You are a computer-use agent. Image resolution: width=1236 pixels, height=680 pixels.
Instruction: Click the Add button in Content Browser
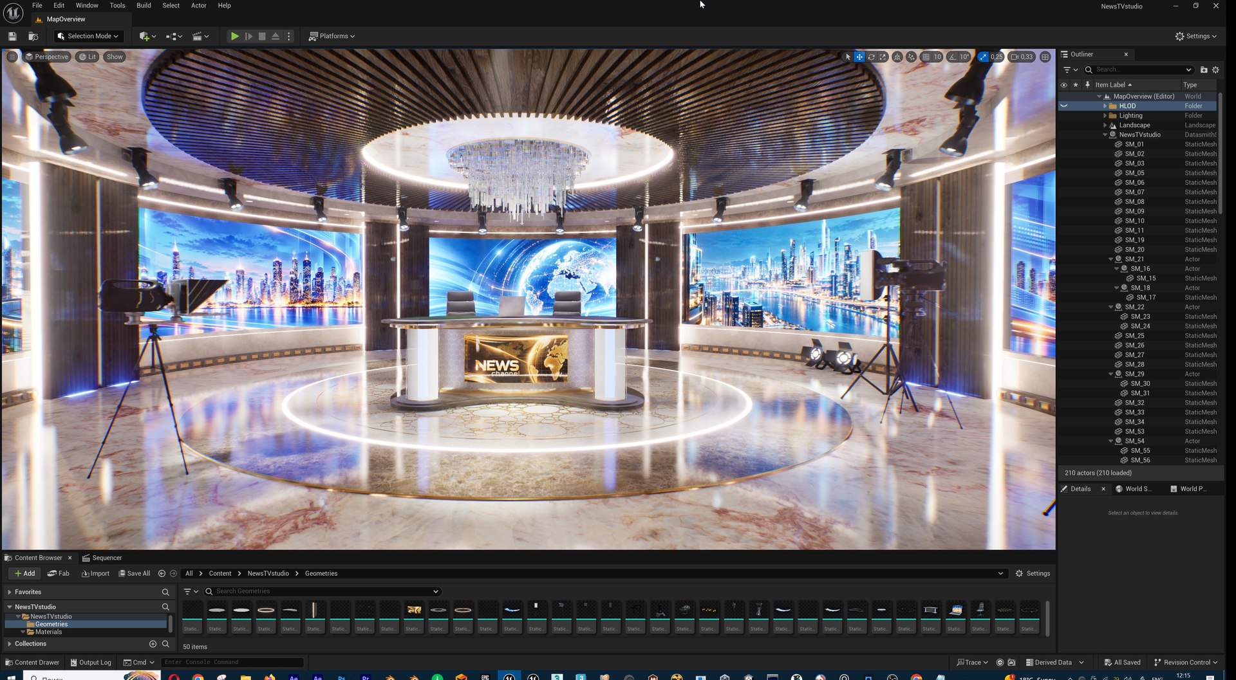(x=25, y=573)
